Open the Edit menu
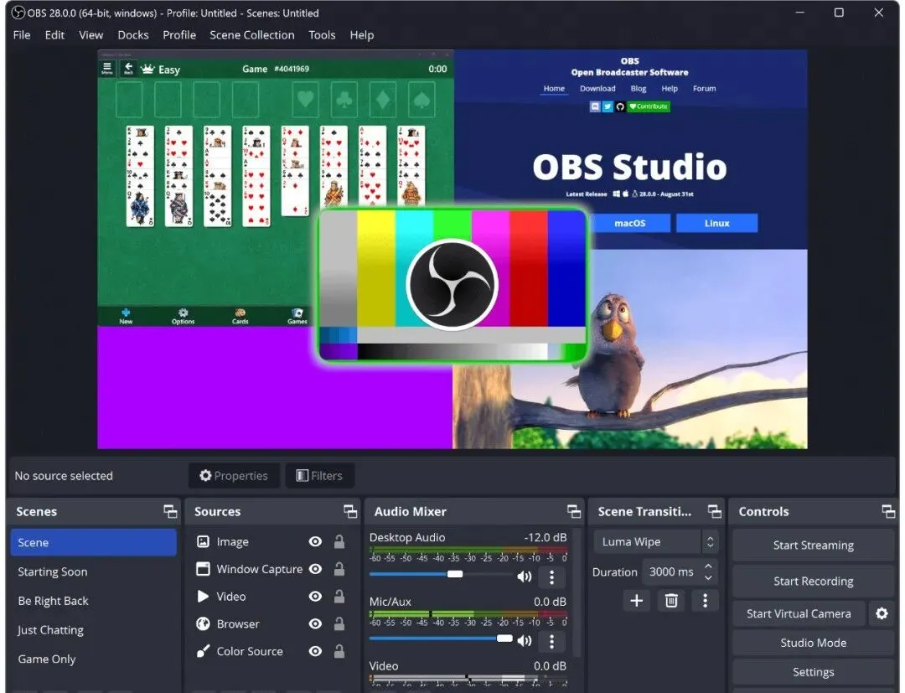The width and height of the screenshot is (905, 693). (54, 35)
